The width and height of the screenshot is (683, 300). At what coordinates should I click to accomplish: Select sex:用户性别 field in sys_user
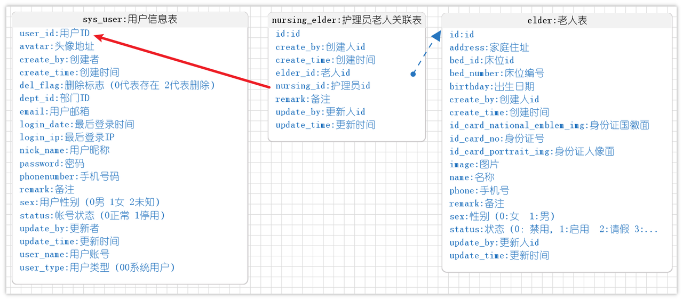(x=90, y=202)
